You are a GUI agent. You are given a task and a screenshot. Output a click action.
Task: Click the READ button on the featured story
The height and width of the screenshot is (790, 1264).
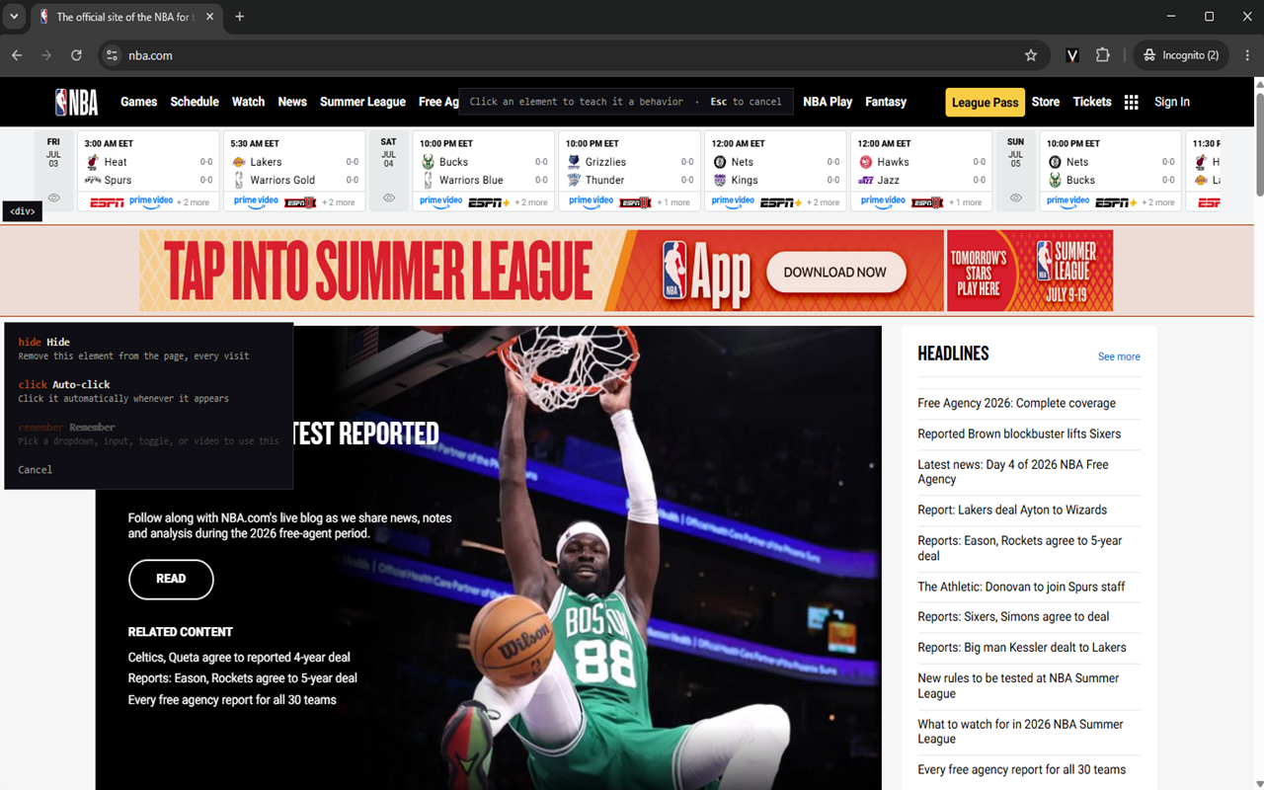coord(171,580)
